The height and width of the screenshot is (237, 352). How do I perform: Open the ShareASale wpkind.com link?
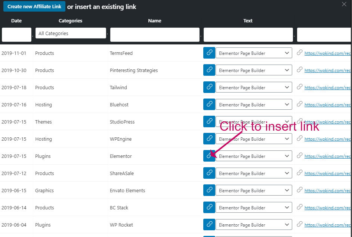point(327,174)
